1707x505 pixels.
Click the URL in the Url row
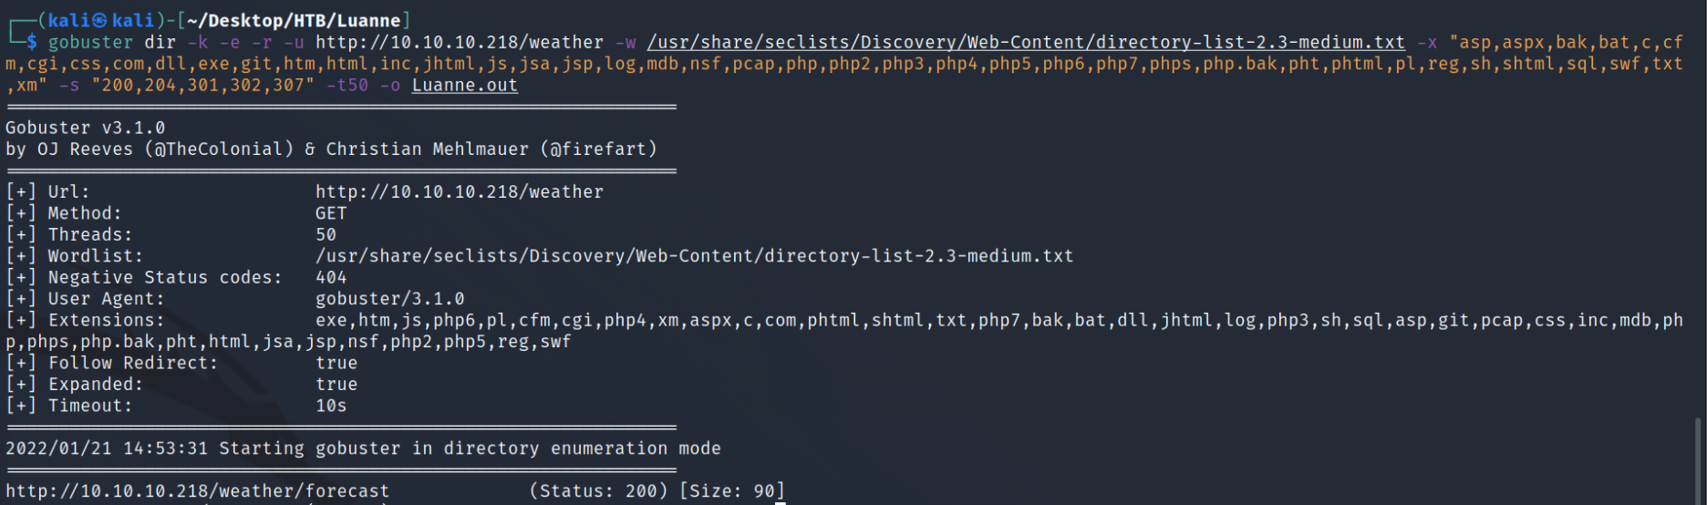click(x=459, y=191)
